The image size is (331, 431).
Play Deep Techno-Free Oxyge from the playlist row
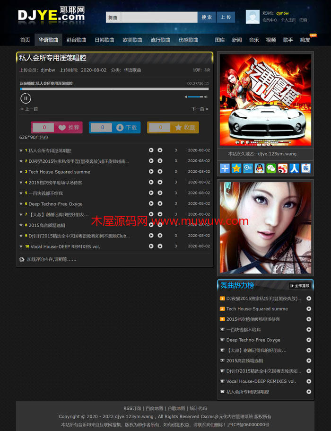point(151,203)
